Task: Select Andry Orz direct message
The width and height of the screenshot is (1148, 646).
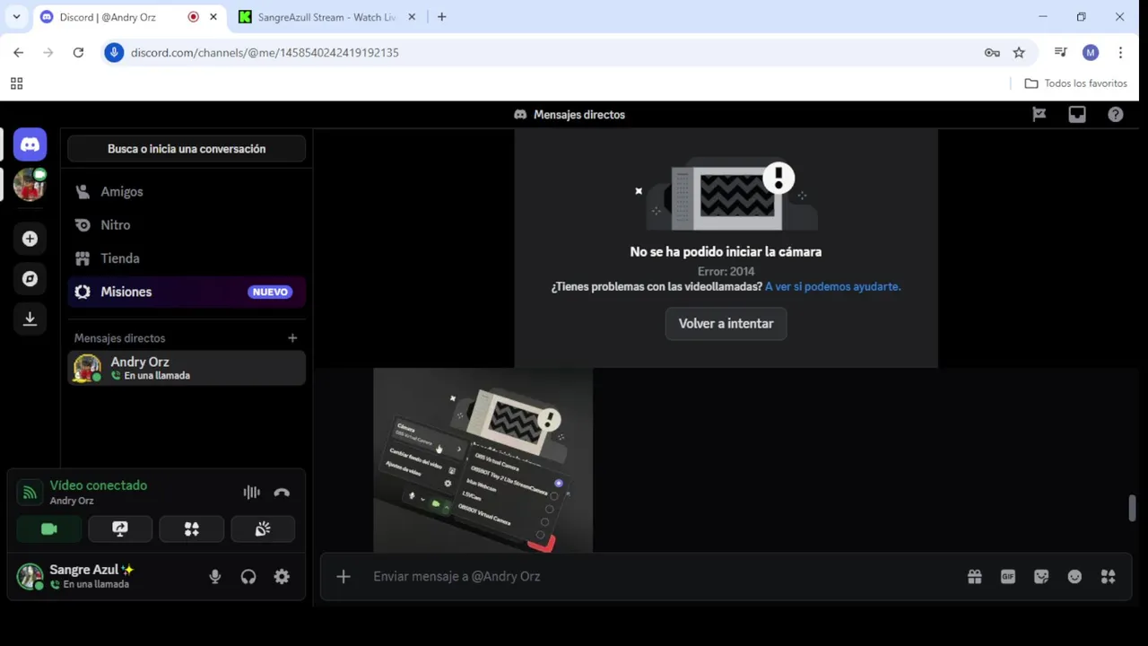Action: (186, 368)
